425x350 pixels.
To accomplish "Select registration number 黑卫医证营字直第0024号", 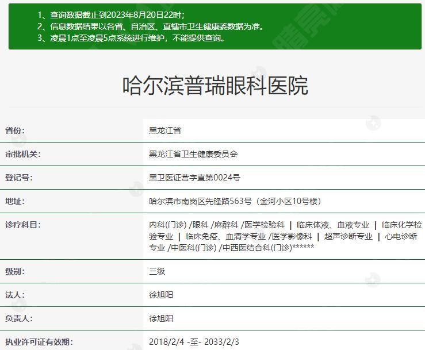I will pos(194,178).
